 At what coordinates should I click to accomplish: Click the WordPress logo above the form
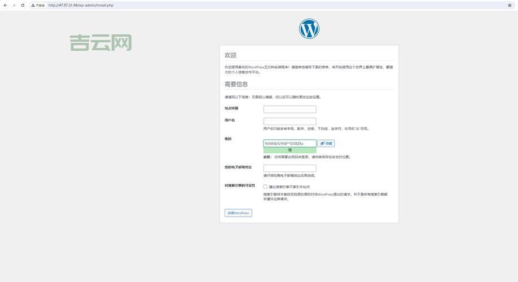[309, 29]
